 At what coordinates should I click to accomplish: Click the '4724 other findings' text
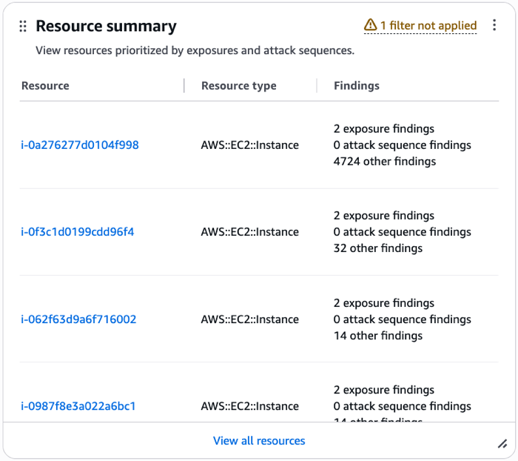(x=384, y=162)
